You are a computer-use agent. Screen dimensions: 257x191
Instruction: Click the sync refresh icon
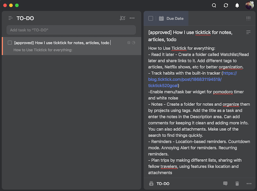click(226, 5)
